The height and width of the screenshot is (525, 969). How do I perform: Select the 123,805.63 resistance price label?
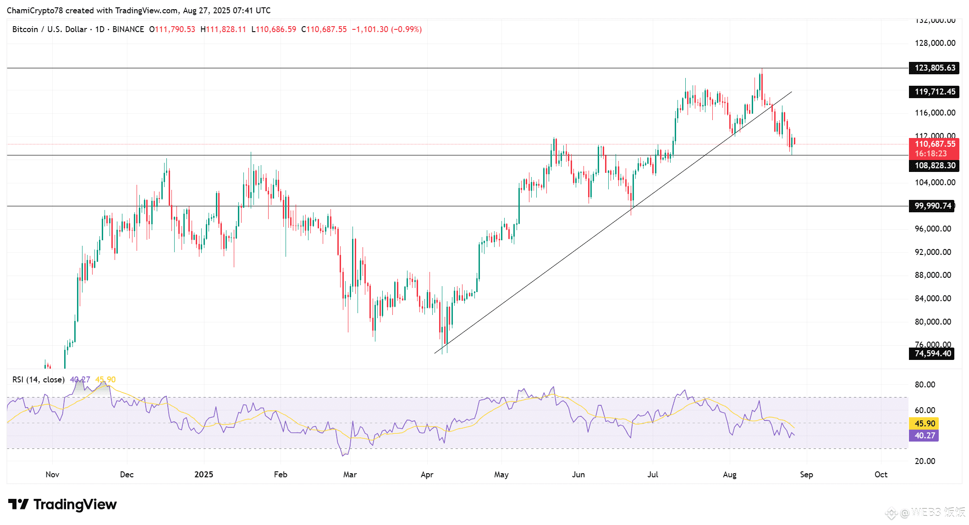934,68
